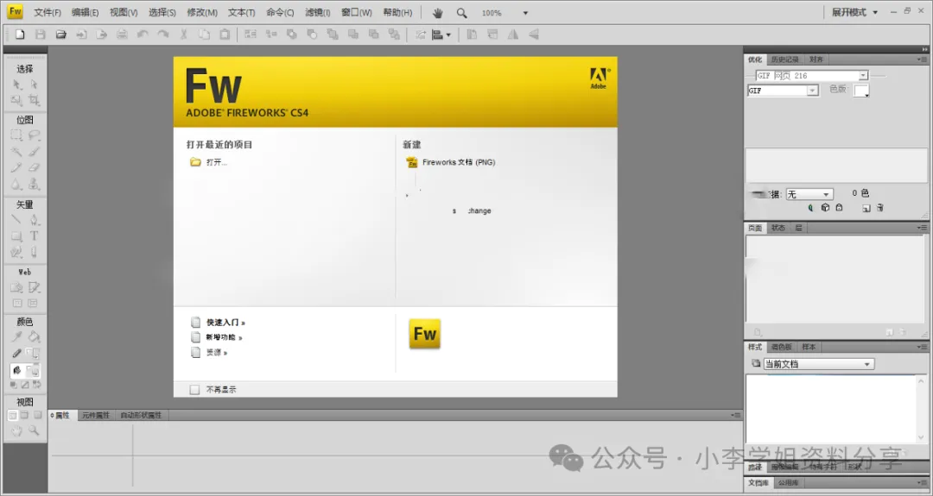Click the Cut scissors icon
Viewport: 933px width, 496px height.
pos(184,35)
